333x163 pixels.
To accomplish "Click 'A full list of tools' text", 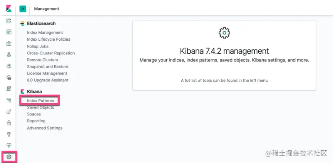I will point(224,81).
